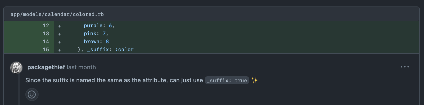424x105 pixels.
Task: Click the "last month" comment timestamp
Action: [x=81, y=67]
